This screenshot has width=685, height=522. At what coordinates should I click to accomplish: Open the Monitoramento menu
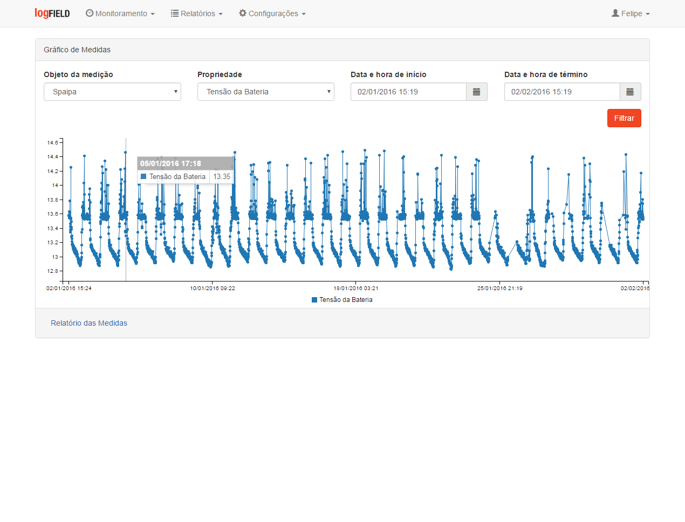coord(121,13)
